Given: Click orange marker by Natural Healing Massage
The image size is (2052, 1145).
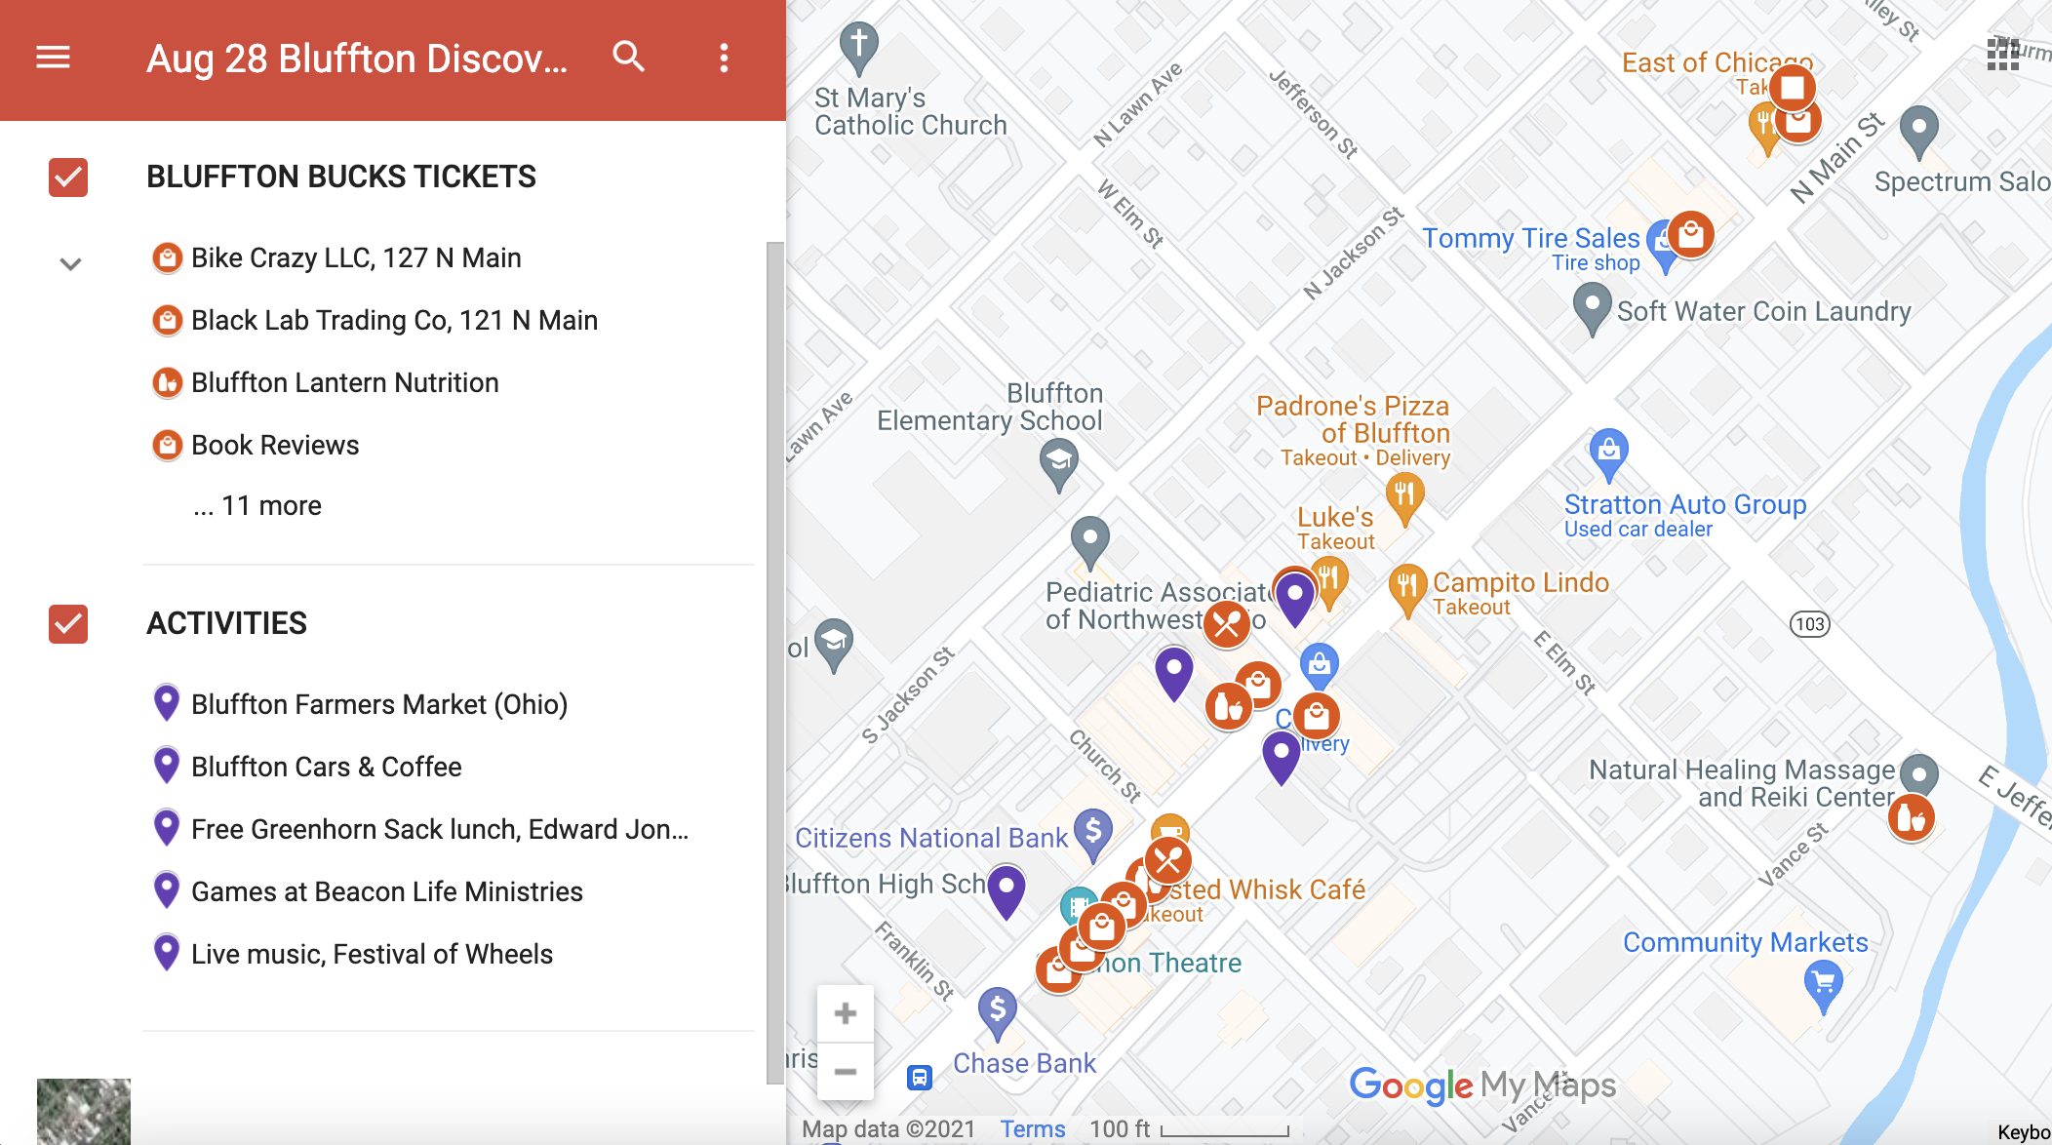Looking at the screenshot, I should point(1912,818).
